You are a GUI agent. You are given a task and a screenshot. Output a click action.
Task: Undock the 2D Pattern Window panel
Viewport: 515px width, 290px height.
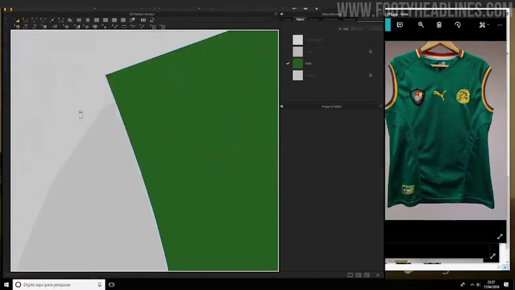(276, 14)
